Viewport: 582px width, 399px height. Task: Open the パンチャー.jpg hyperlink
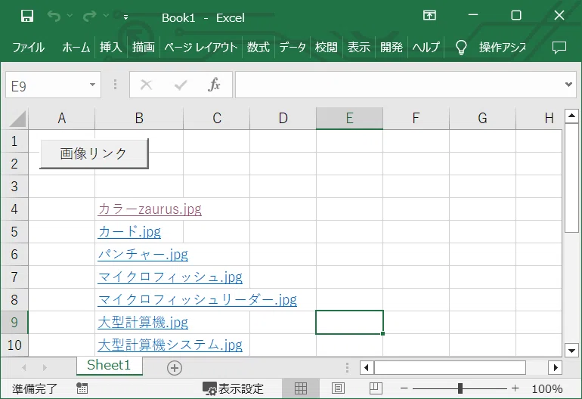tap(143, 254)
